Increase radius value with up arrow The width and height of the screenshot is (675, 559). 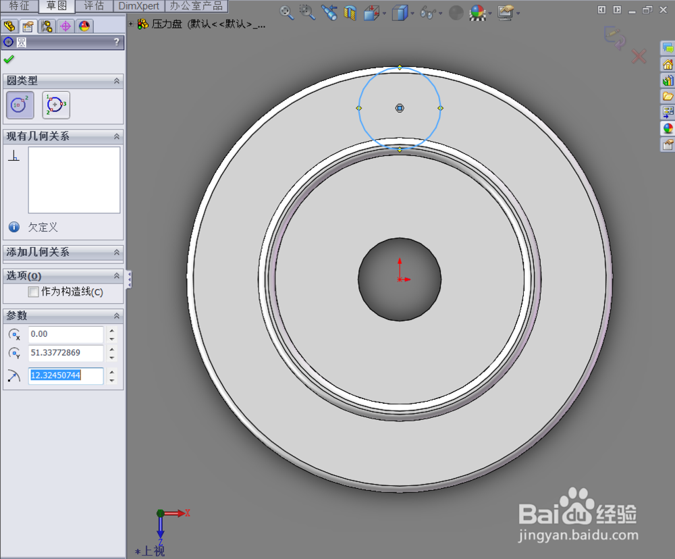click(x=112, y=372)
